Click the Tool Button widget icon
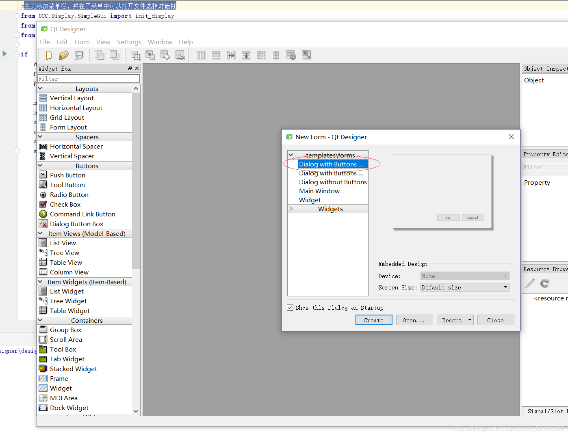Screen dimensions: 568x436 pos(43,184)
